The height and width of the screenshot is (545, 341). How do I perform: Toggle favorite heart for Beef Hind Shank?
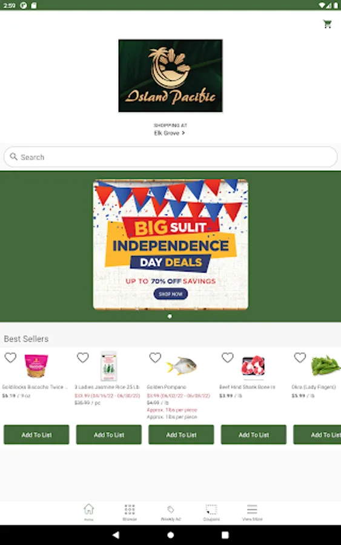point(227,357)
